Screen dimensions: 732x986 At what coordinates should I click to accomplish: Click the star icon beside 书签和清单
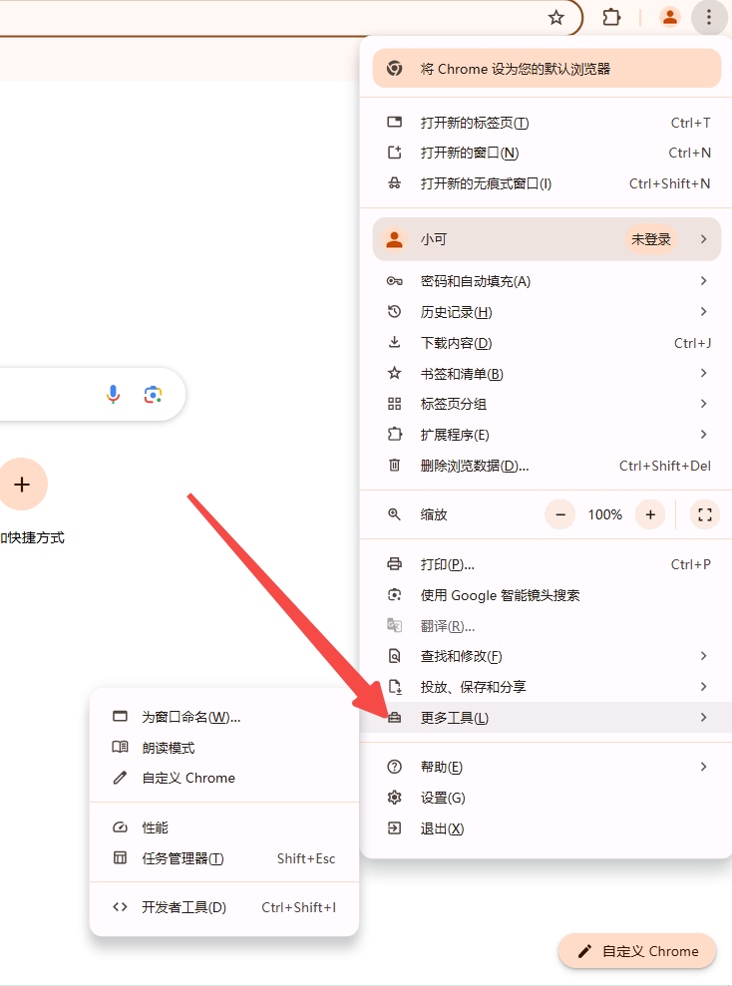[x=394, y=373]
